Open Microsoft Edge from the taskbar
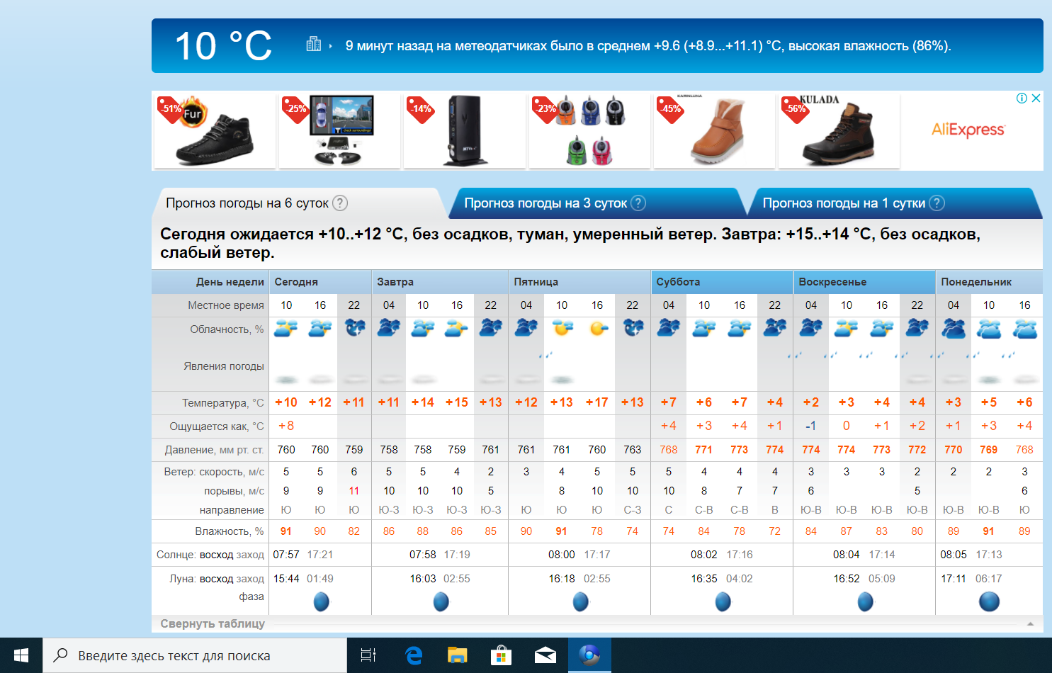This screenshot has width=1052, height=673. coord(414,655)
